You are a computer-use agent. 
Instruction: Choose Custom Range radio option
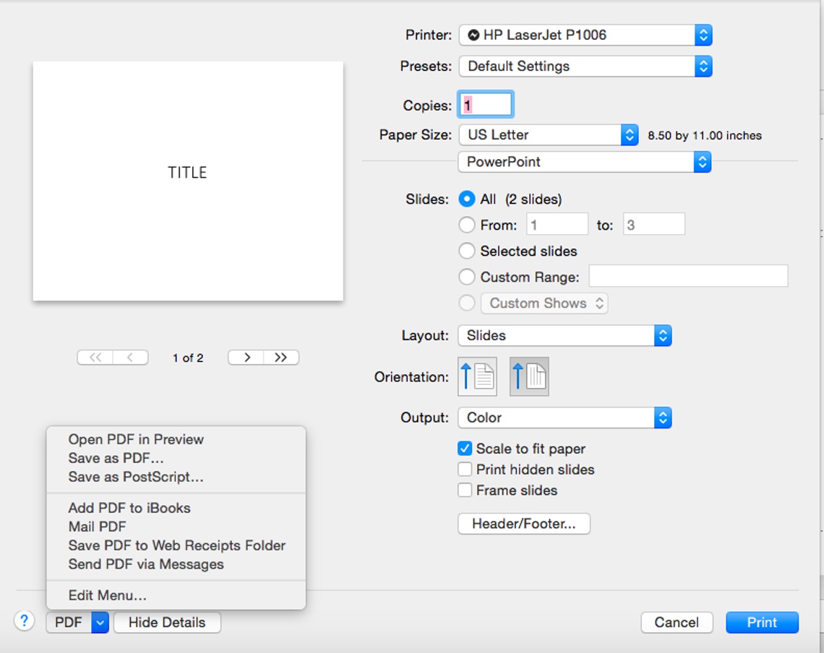[467, 277]
